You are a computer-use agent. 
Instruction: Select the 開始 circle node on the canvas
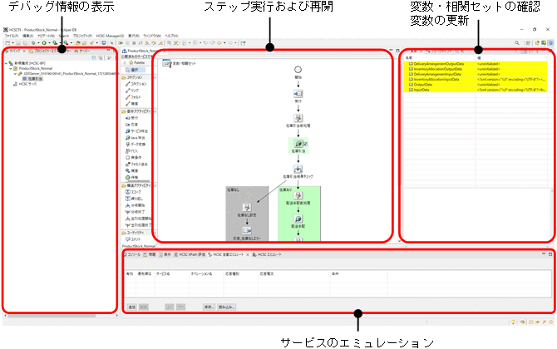pyautogui.click(x=298, y=70)
